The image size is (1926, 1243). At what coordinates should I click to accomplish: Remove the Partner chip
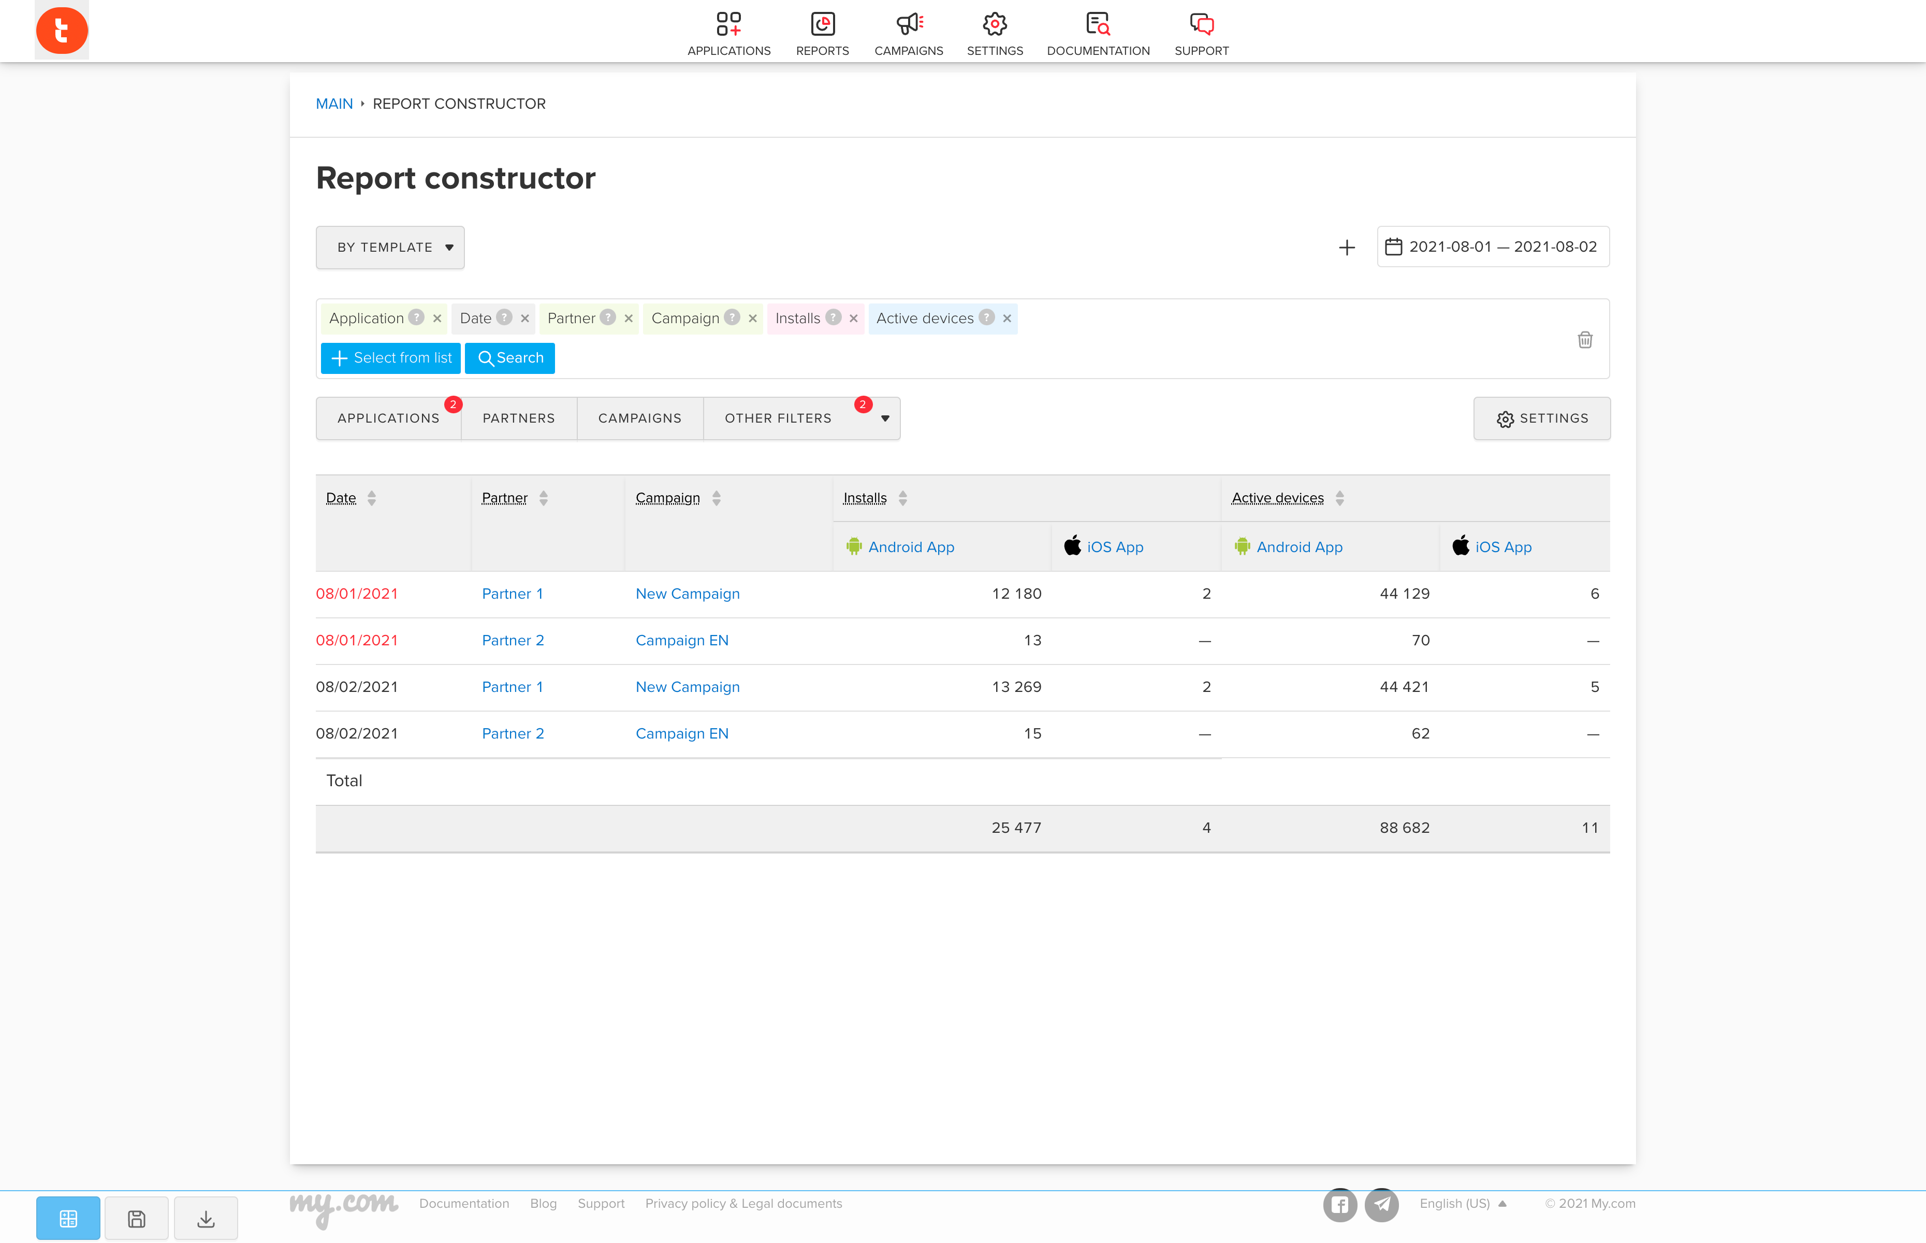click(x=629, y=319)
